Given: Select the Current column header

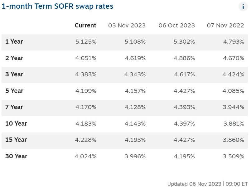Looking at the screenshot, I should click(x=85, y=26).
